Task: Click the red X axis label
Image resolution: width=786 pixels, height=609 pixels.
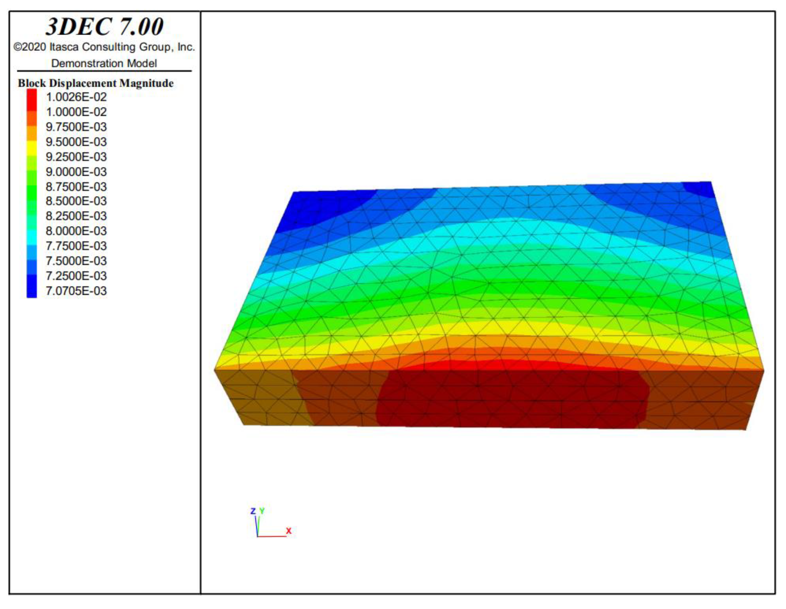Action: [x=288, y=531]
